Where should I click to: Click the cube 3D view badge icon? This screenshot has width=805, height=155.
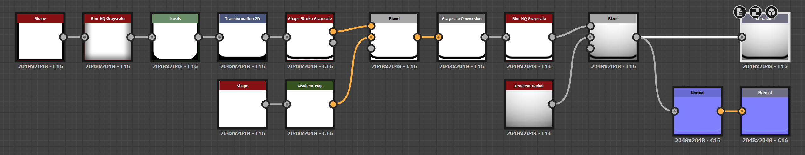click(x=771, y=12)
